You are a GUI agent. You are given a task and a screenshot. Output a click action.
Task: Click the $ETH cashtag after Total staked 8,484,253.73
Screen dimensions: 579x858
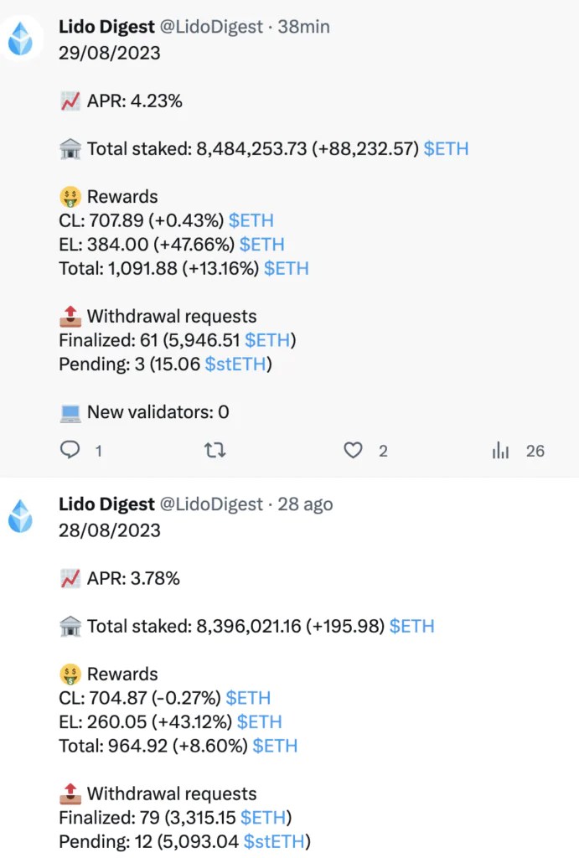446,149
